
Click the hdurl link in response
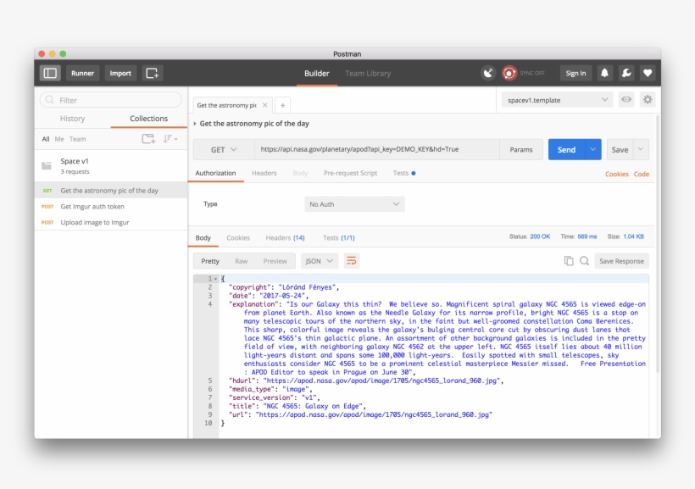pyautogui.click(x=381, y=381)
